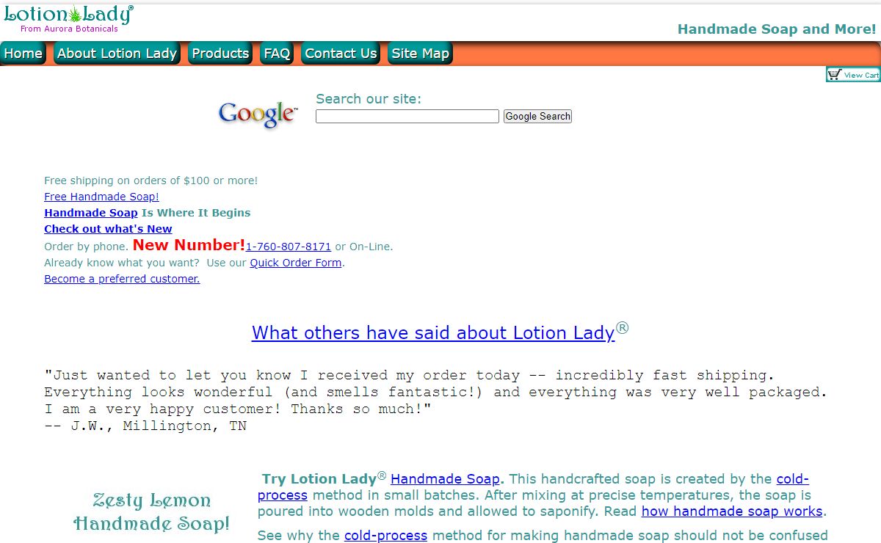
Task: Click the Google logo image
Action: click(258, 114)
